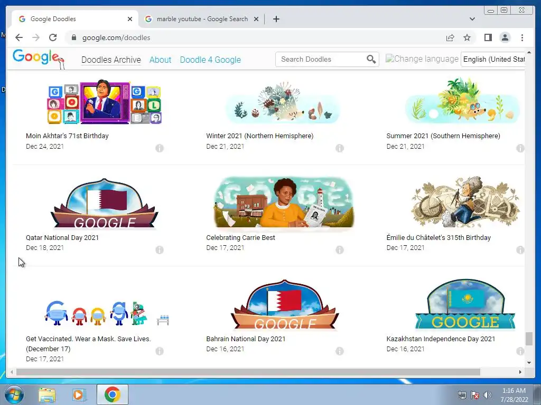Bookmark this page with the star icon
Screen dimensions: 541x405
click(x=467, y=37)
